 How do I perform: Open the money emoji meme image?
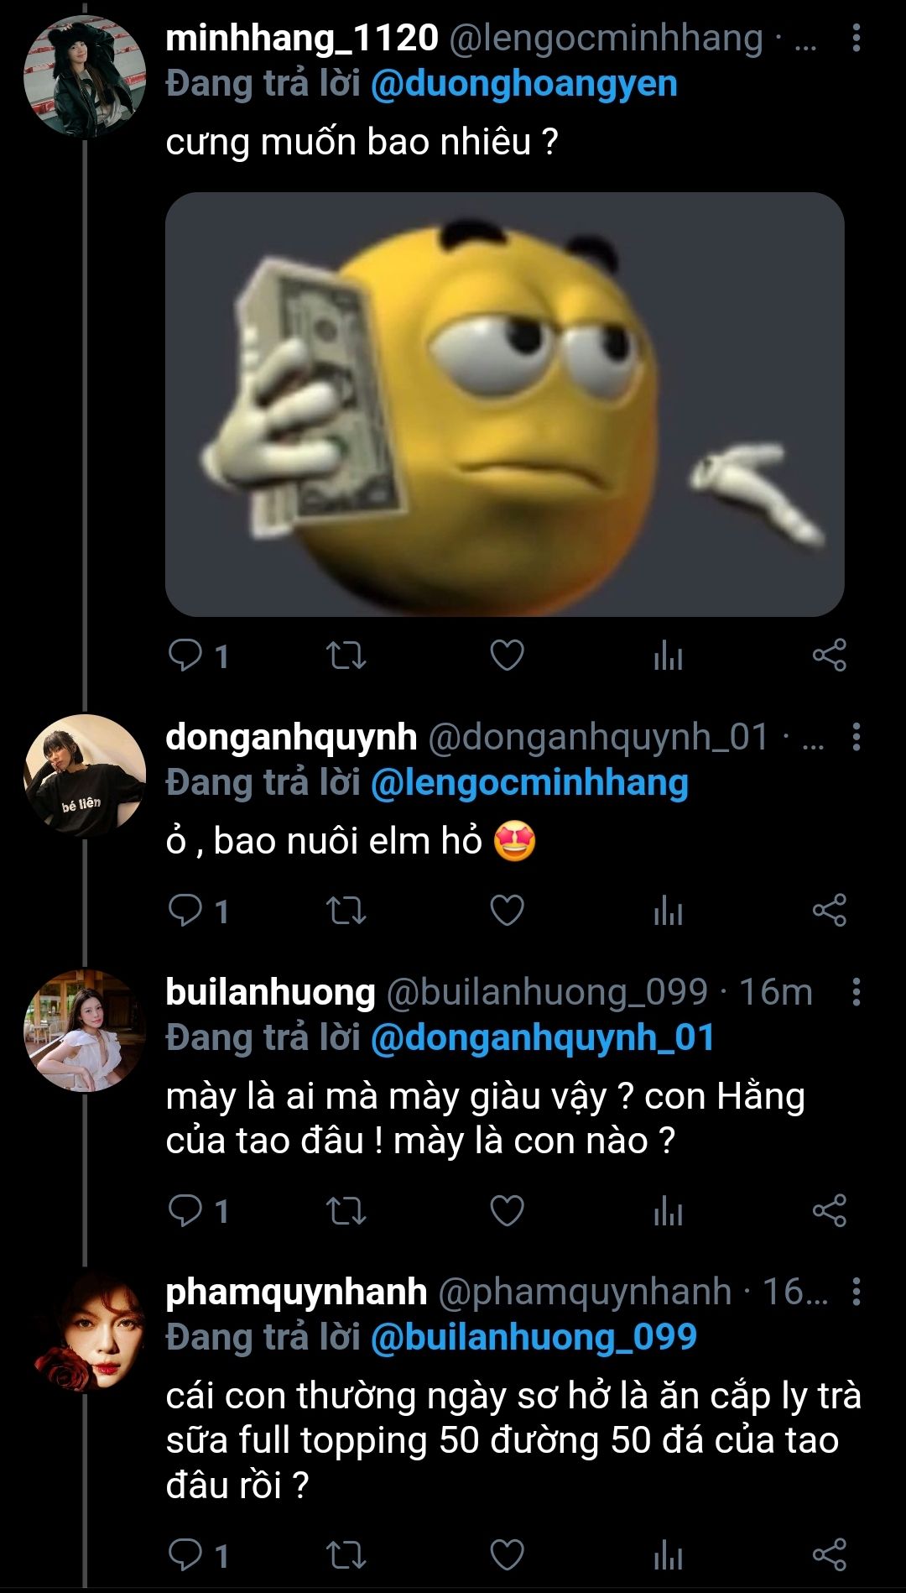point(504,405)
